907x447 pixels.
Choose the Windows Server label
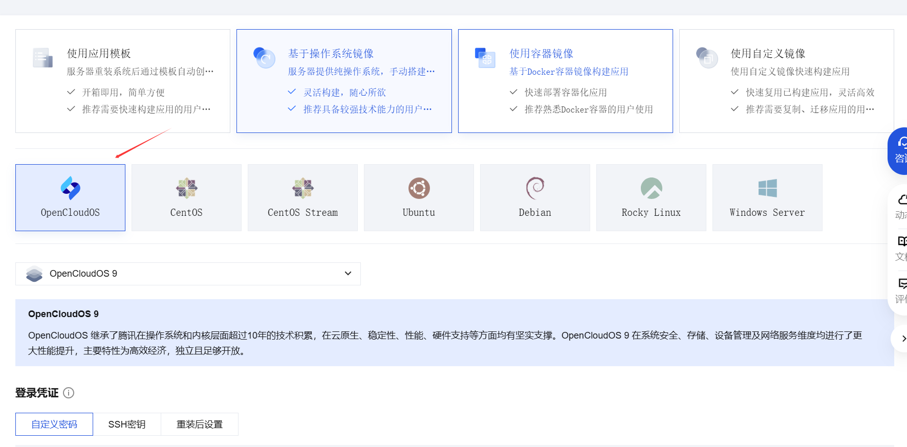(767, 213)
